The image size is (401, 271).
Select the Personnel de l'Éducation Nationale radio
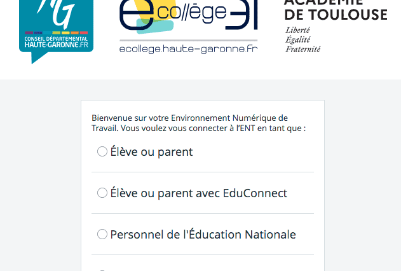pos(102,234)
